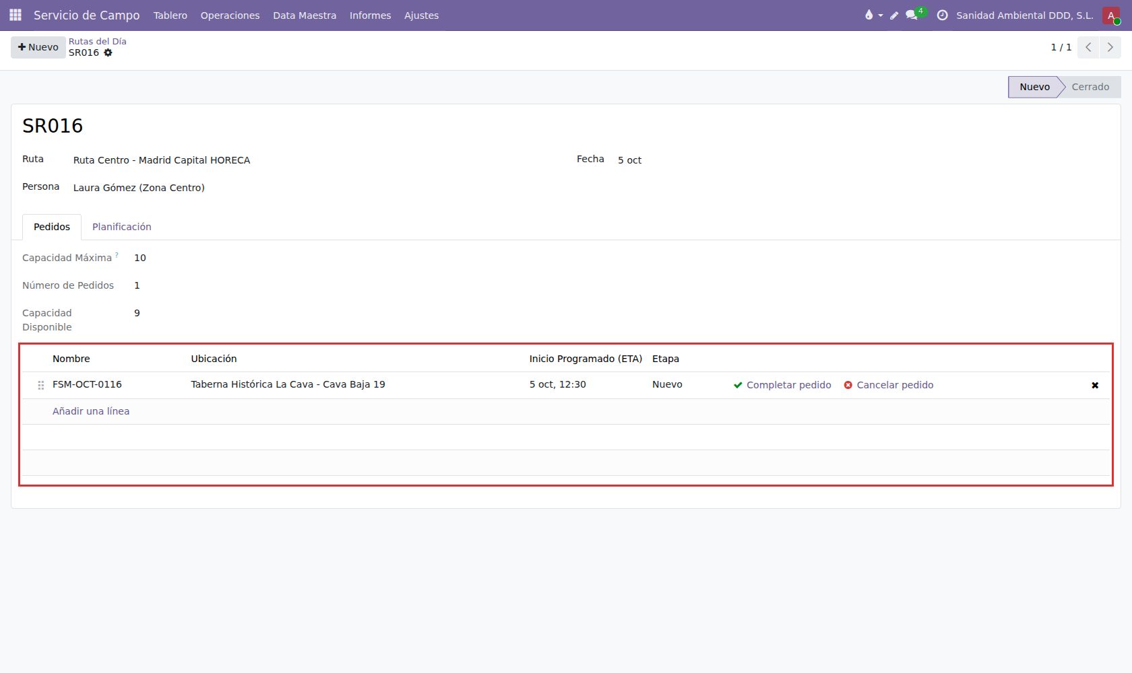Click Taberna Histórica La Cava location cell
Image resolution: width=1132 pixels, height=673 pixels.
(288, 384)
